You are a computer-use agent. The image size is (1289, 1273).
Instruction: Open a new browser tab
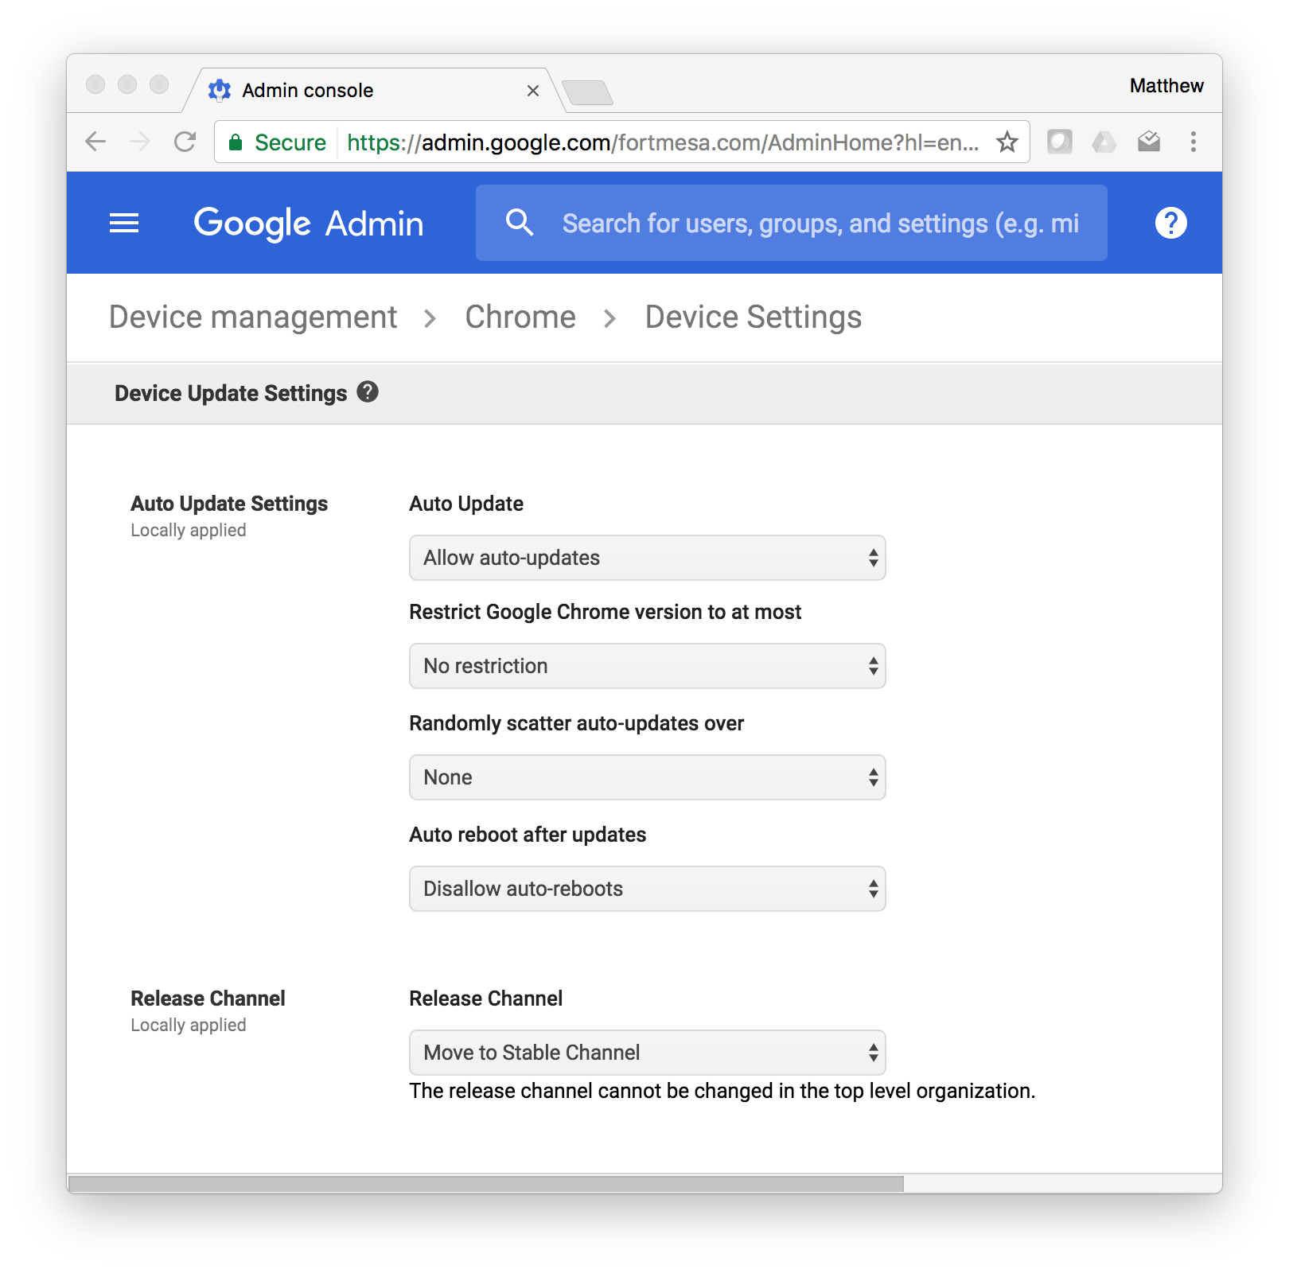587,93
